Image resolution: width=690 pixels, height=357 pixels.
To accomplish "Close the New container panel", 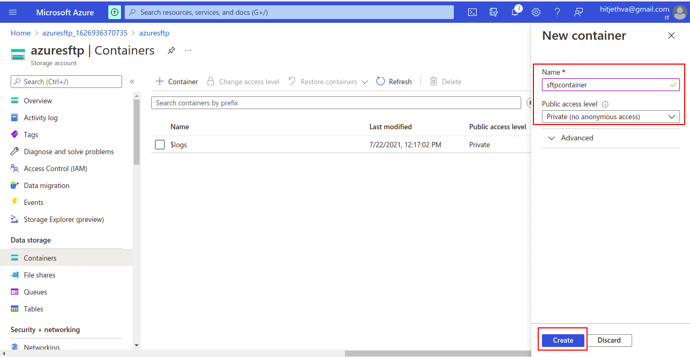I will [x=671, y=35].
